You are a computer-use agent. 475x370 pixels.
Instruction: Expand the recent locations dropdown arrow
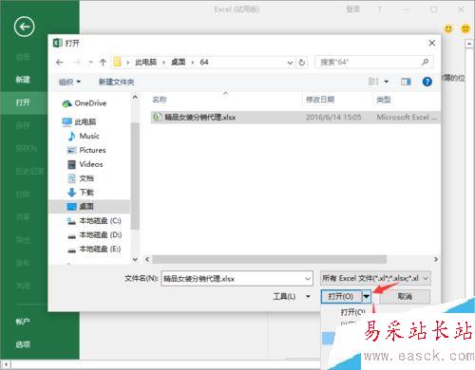coord(90,63)
